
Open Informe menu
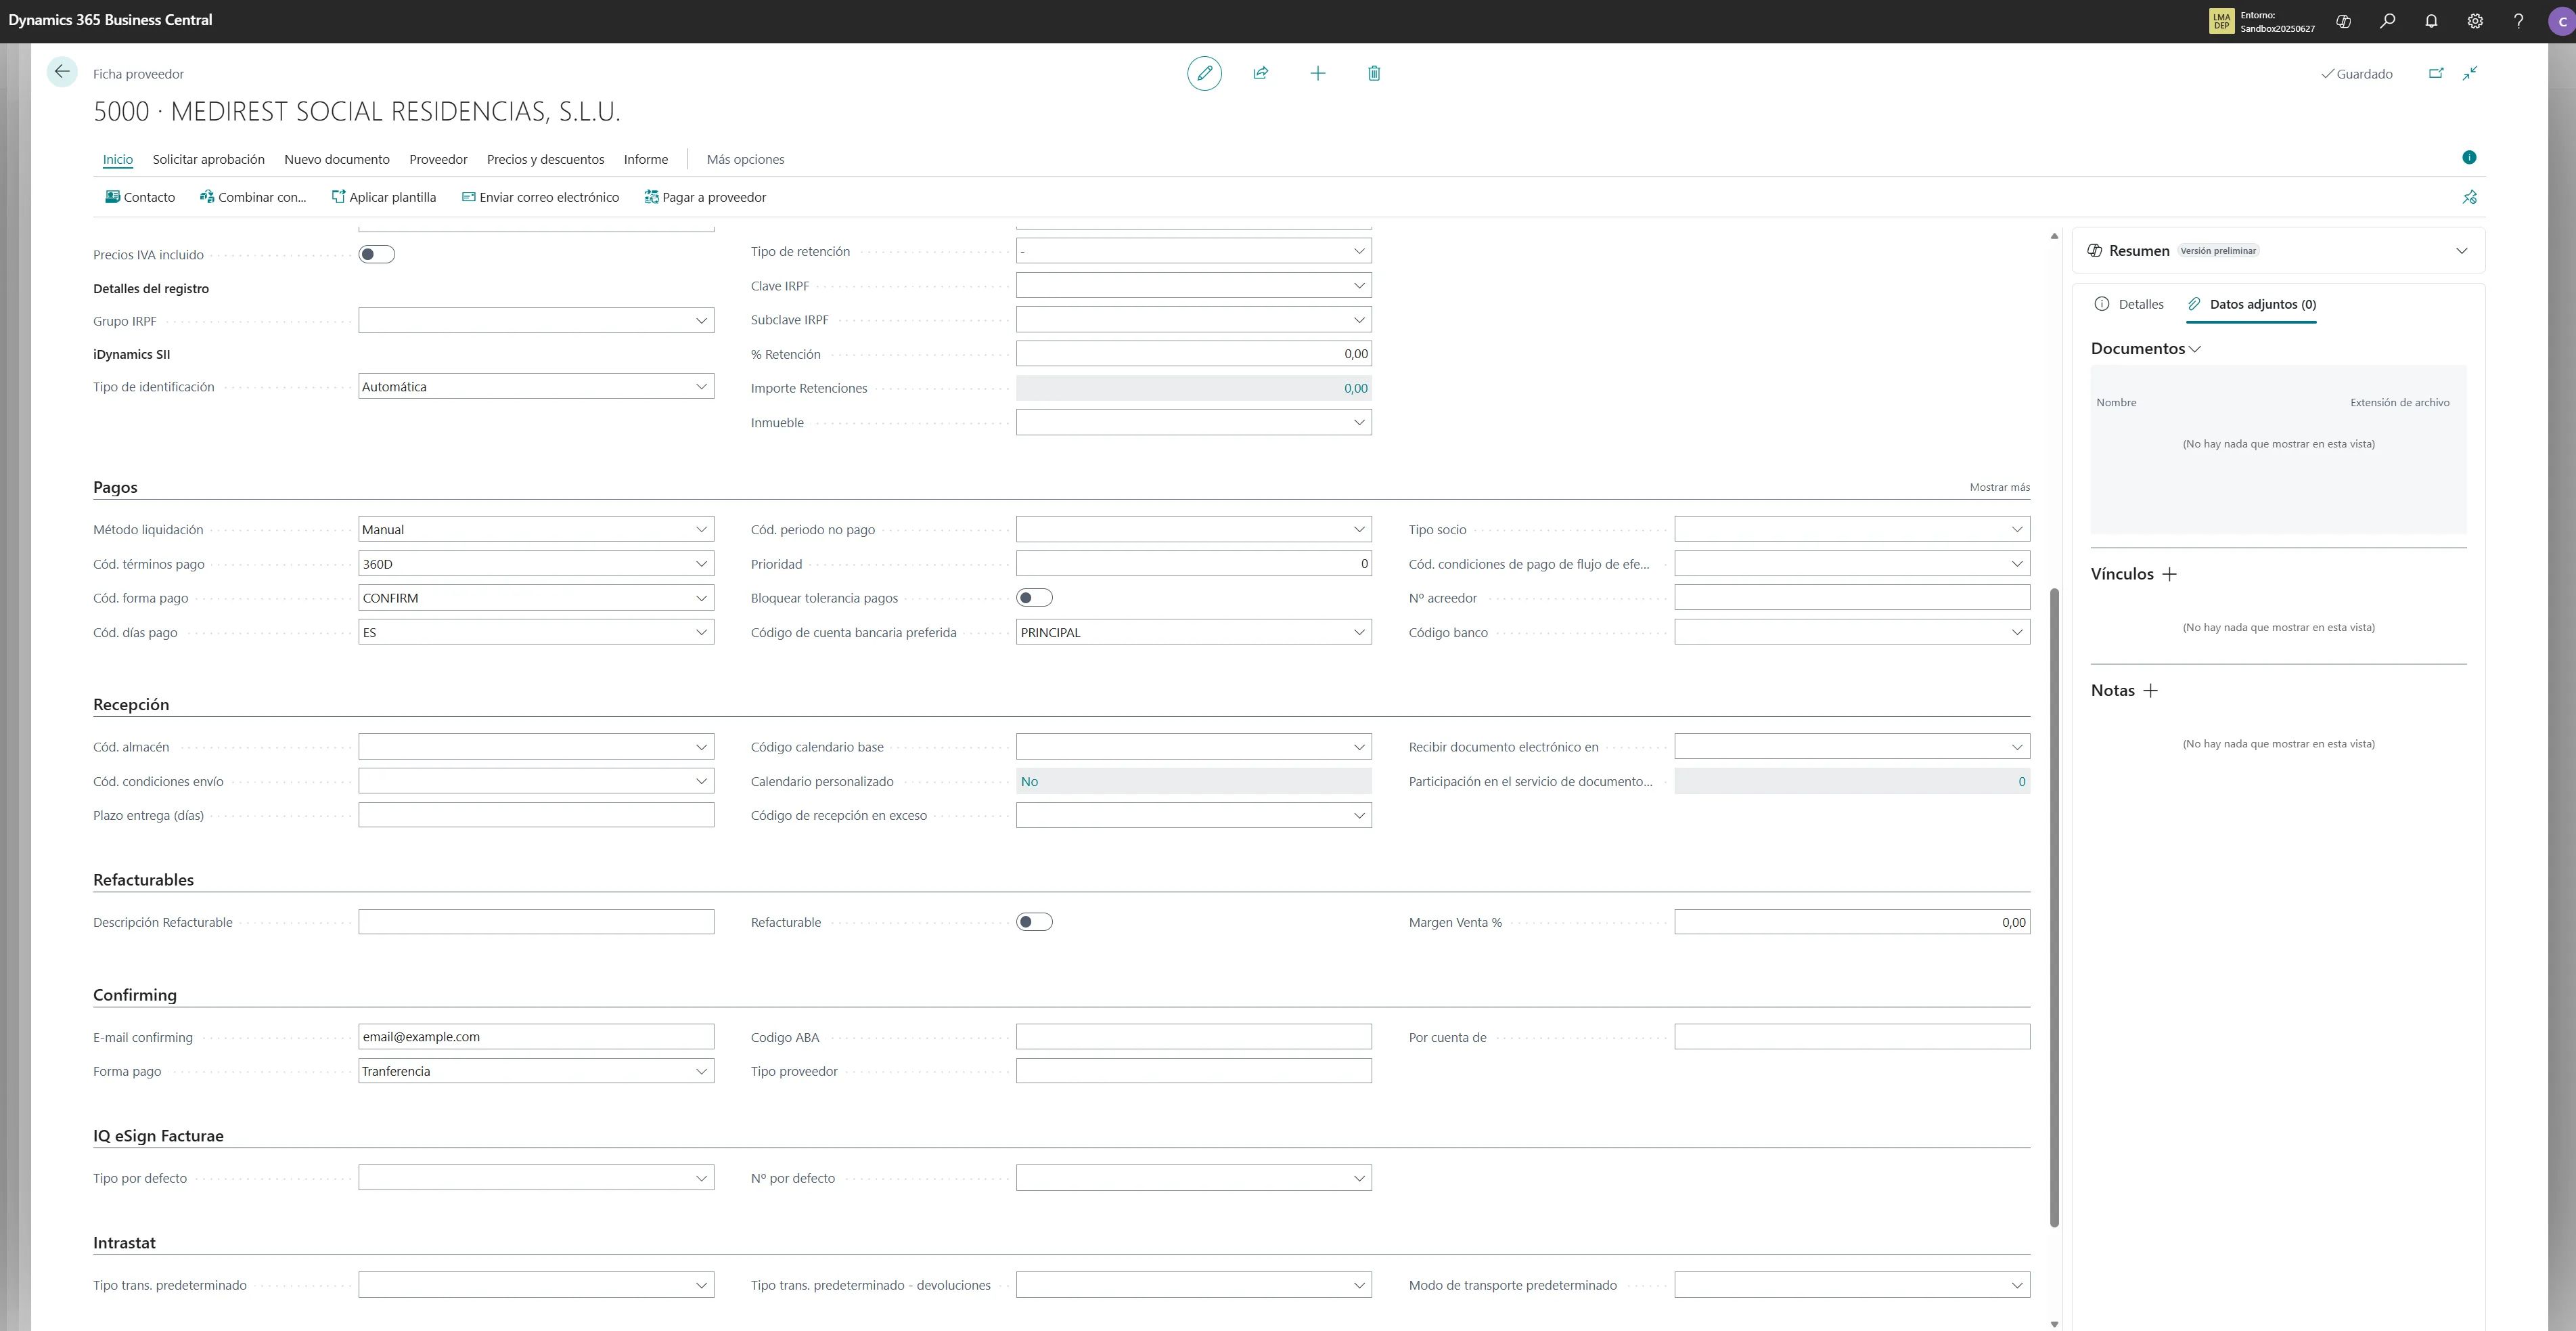click(646, 159)
